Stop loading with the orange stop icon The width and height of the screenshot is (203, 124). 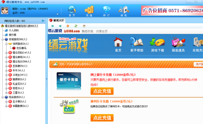68,26
